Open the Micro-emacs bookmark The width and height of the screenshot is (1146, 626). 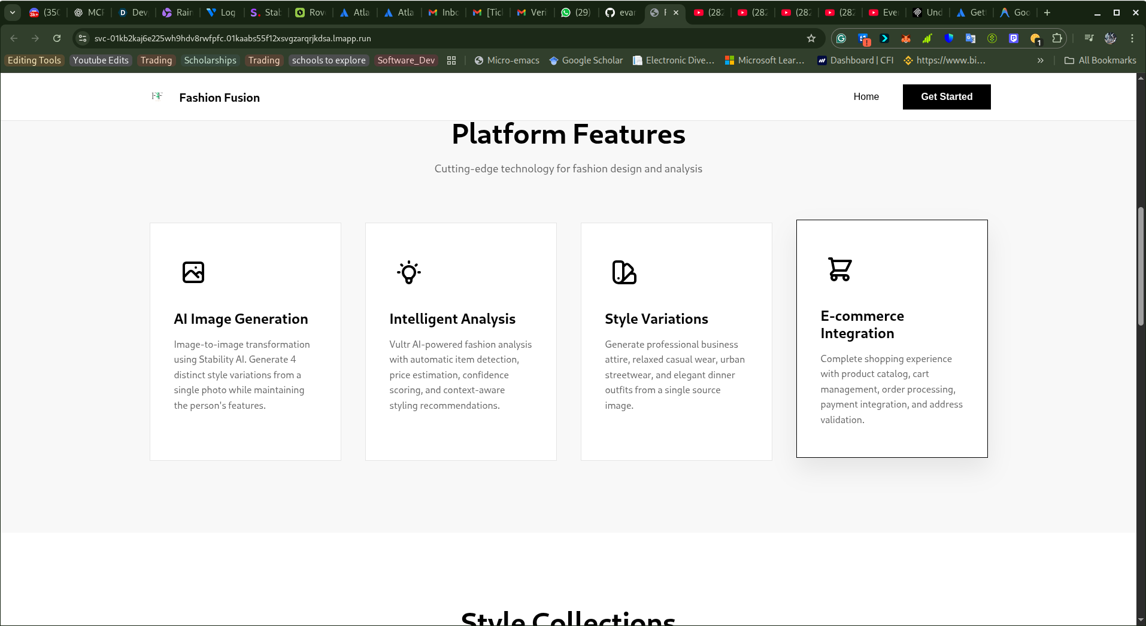(507, 60)
